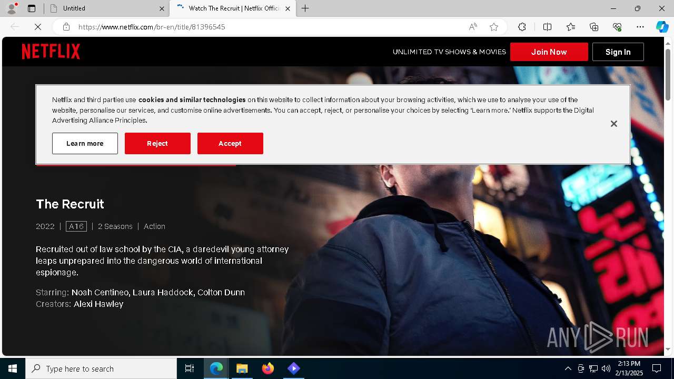Accept cookies in the banner
Screen dimensions: 674x379
[230, 143]
